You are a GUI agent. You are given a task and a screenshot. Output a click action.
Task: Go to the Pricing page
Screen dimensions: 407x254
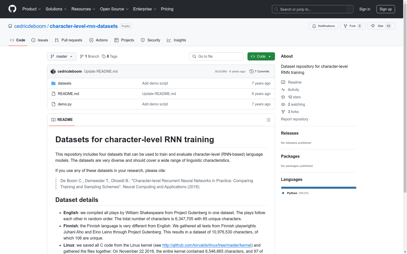[167, 9]
